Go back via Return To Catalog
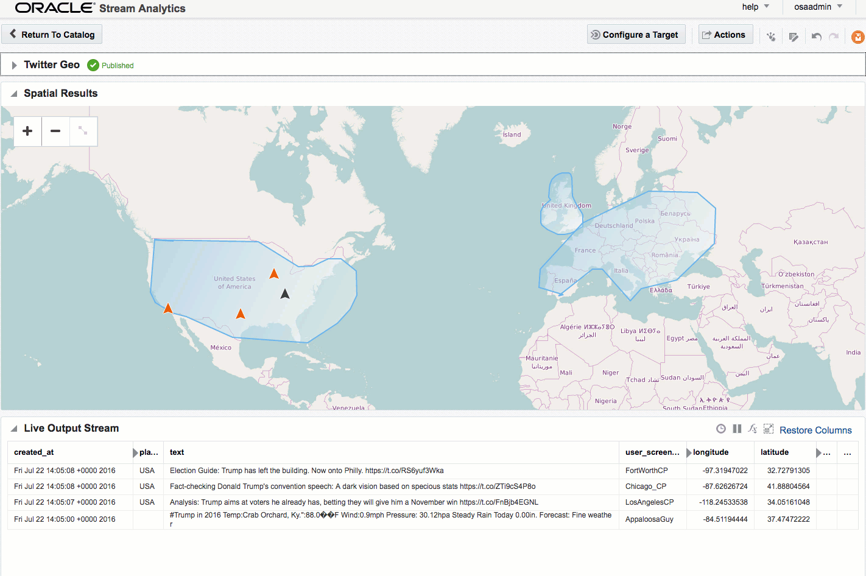Screen dimensions: 866x576 [52, 35]
